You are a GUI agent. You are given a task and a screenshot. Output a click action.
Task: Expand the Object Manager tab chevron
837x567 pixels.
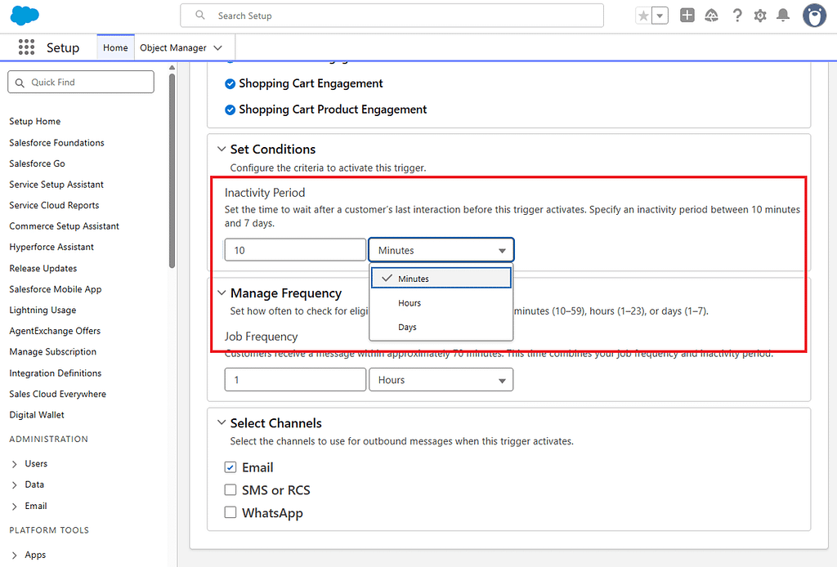(217, 47)
